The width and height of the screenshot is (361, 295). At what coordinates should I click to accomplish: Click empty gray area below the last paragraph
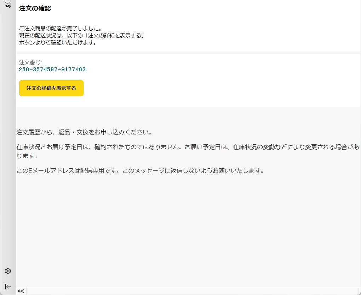[x=188, y=229]
